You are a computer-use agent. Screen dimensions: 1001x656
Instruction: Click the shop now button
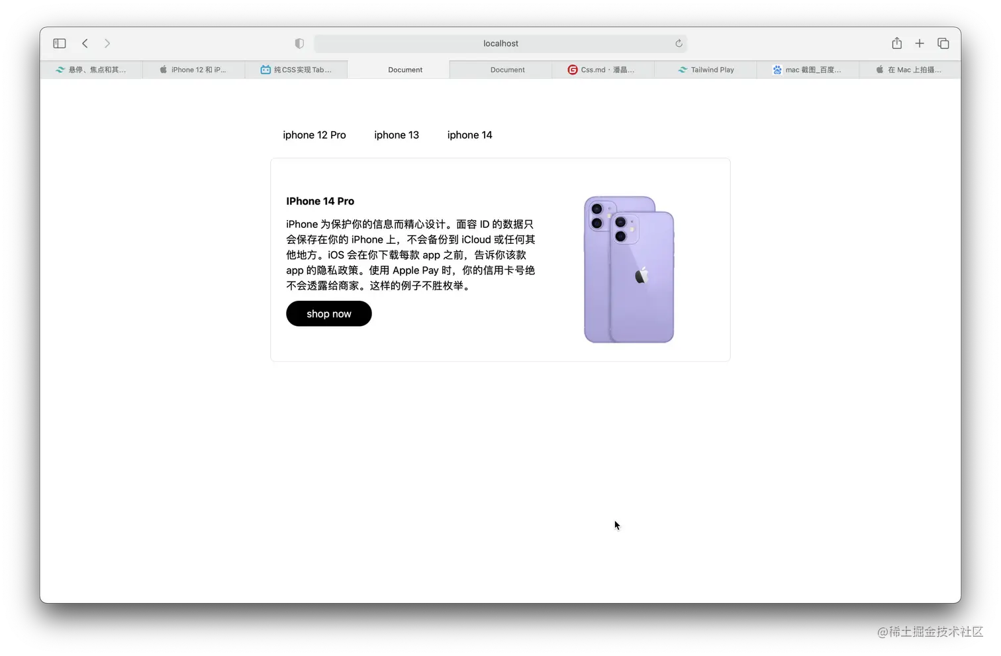click(328, 313)
